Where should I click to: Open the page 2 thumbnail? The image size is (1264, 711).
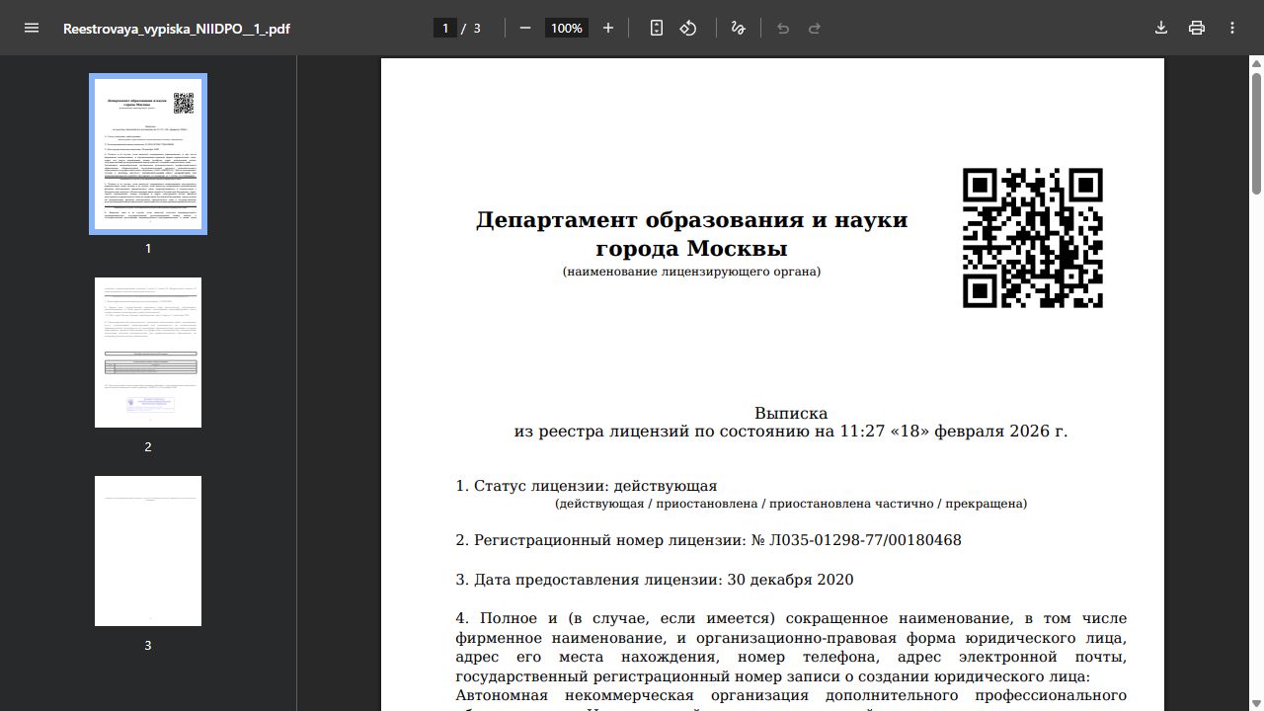tap(148, 353)
